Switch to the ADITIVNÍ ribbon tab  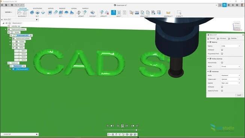click(x=51, y=8)
